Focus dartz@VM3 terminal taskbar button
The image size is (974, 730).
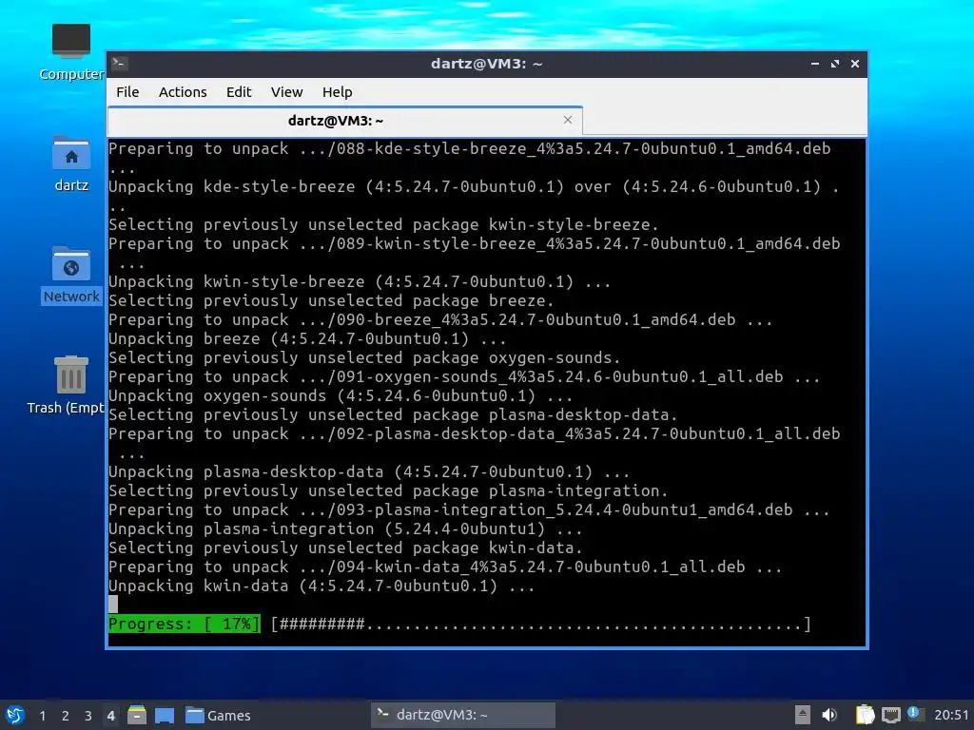click(463, 715)
